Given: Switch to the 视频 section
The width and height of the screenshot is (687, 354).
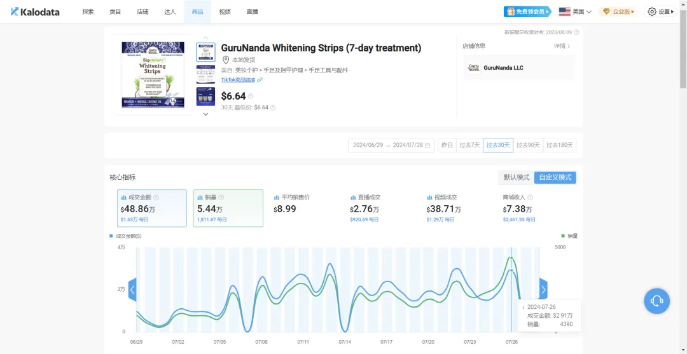Looking at the screenshot, I should [225, 12].
